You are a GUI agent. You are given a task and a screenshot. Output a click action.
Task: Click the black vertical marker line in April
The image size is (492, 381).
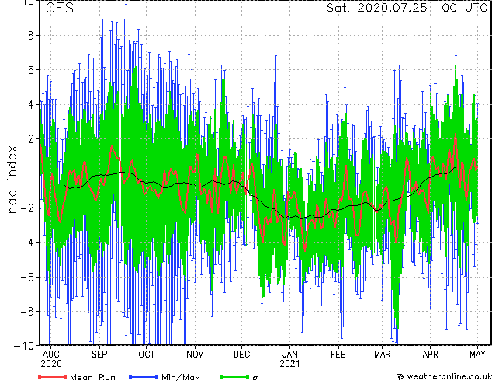click(x=456, y=256)
